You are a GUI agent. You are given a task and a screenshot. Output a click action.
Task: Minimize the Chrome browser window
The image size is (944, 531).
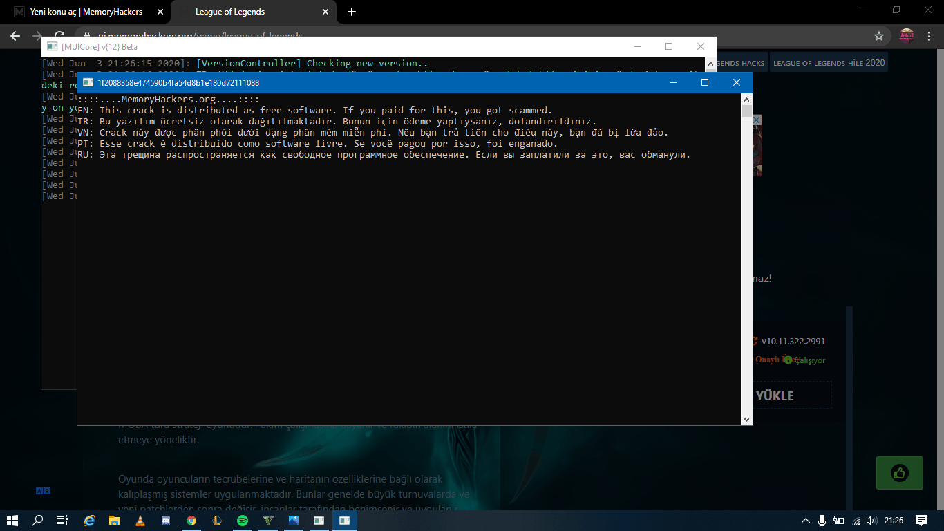[x=865, y=10]
